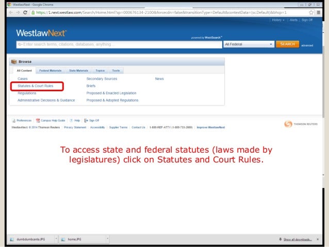Click the Improve WestlawNext link

[211, 127]
